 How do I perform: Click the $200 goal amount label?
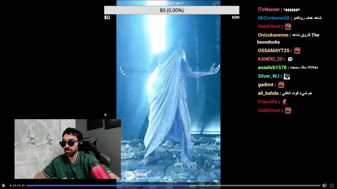(x=235, y=17)
